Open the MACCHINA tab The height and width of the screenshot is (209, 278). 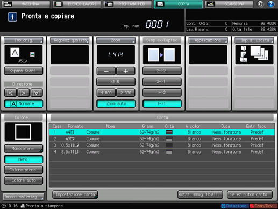coord(26,4)
